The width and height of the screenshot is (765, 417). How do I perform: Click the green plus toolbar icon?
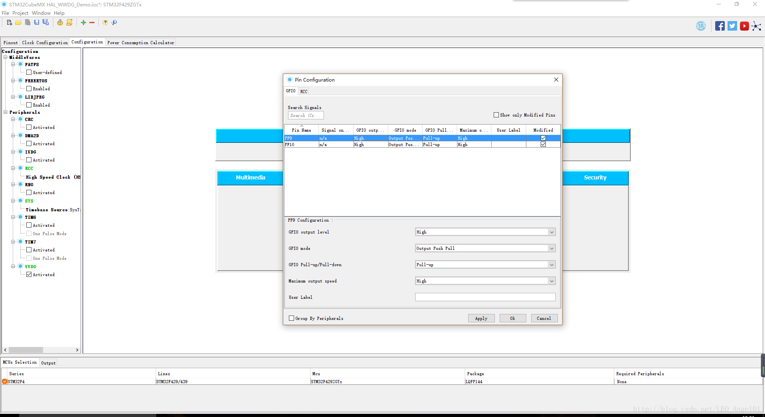(83, 23)
